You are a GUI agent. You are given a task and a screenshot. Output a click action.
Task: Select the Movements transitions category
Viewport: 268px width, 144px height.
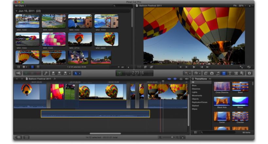pyautogui.click(x=197, y=96)
